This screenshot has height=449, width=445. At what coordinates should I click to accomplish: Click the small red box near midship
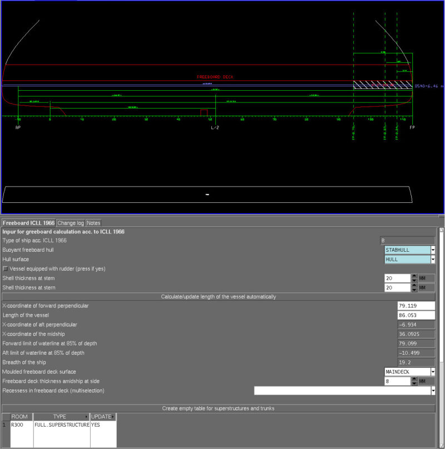[x=204, y=113]
